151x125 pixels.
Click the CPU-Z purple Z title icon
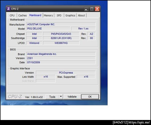8,9
